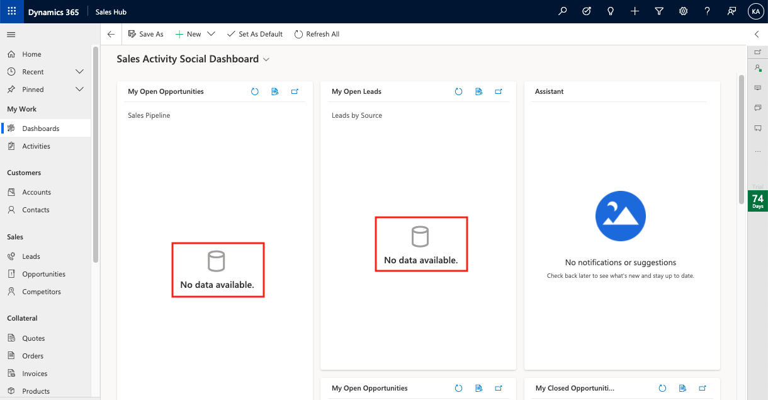Open Competitors in the sidebar
768x400 pixels.
click(x=45, y=292)
